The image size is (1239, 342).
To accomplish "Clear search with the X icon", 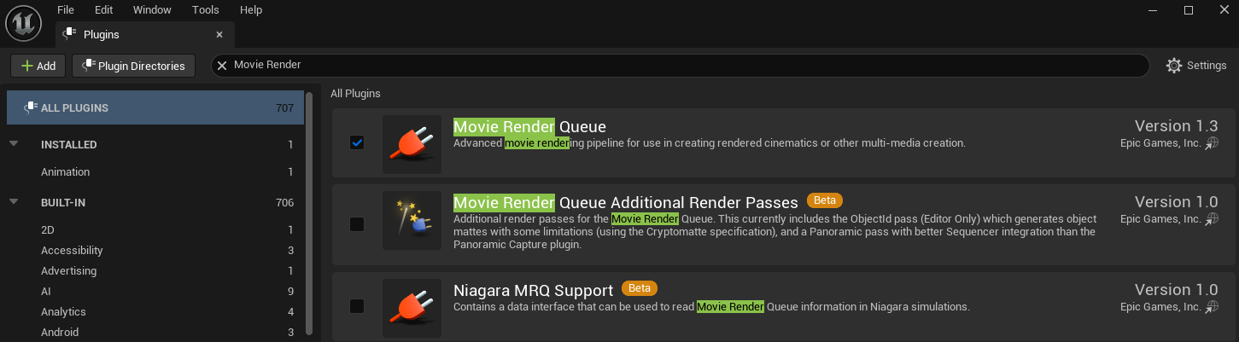I will [222, 65].
